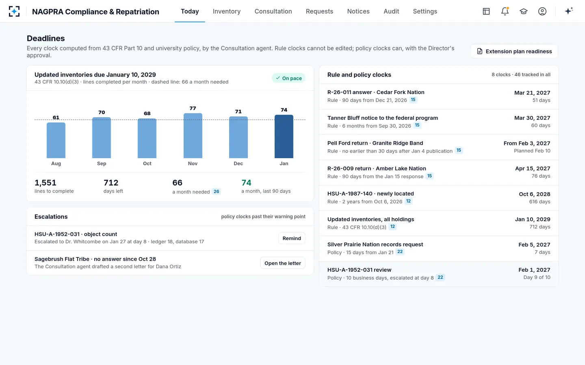585x365 pixels.
Task: Click HSU-A-1952-031 object count escalation title
Action: (76, 234)
